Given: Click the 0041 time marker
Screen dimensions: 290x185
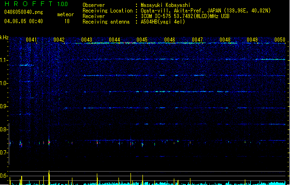Looking at the screenshot, I should 31,40.
